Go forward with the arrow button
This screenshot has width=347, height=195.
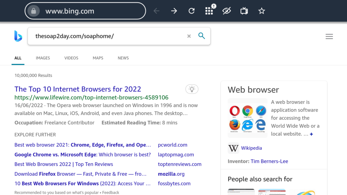174,11
